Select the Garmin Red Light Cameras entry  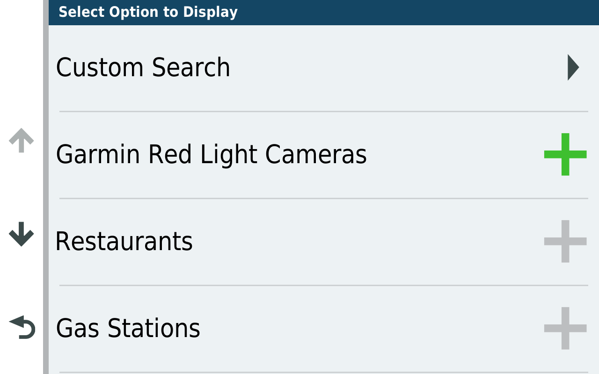tap(323, 155)
